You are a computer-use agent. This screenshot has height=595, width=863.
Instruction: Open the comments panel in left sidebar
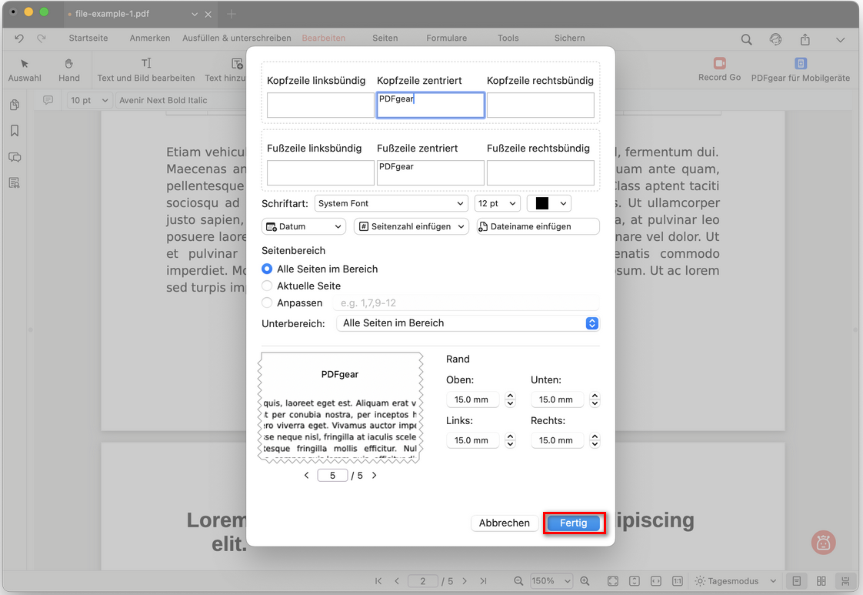pyautogui.click(x=14, y=157)
